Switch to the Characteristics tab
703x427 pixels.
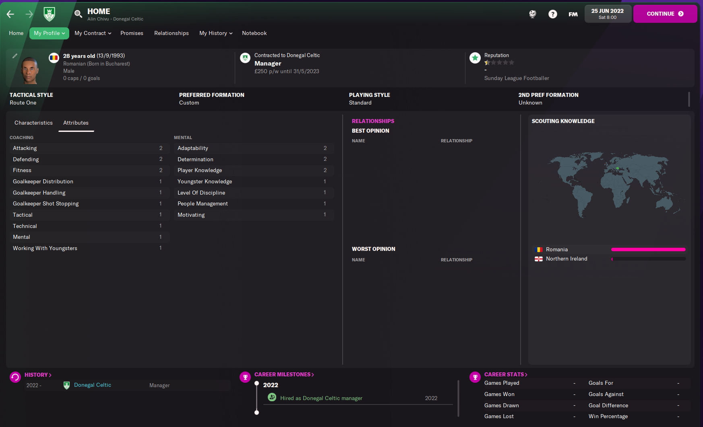33,123
